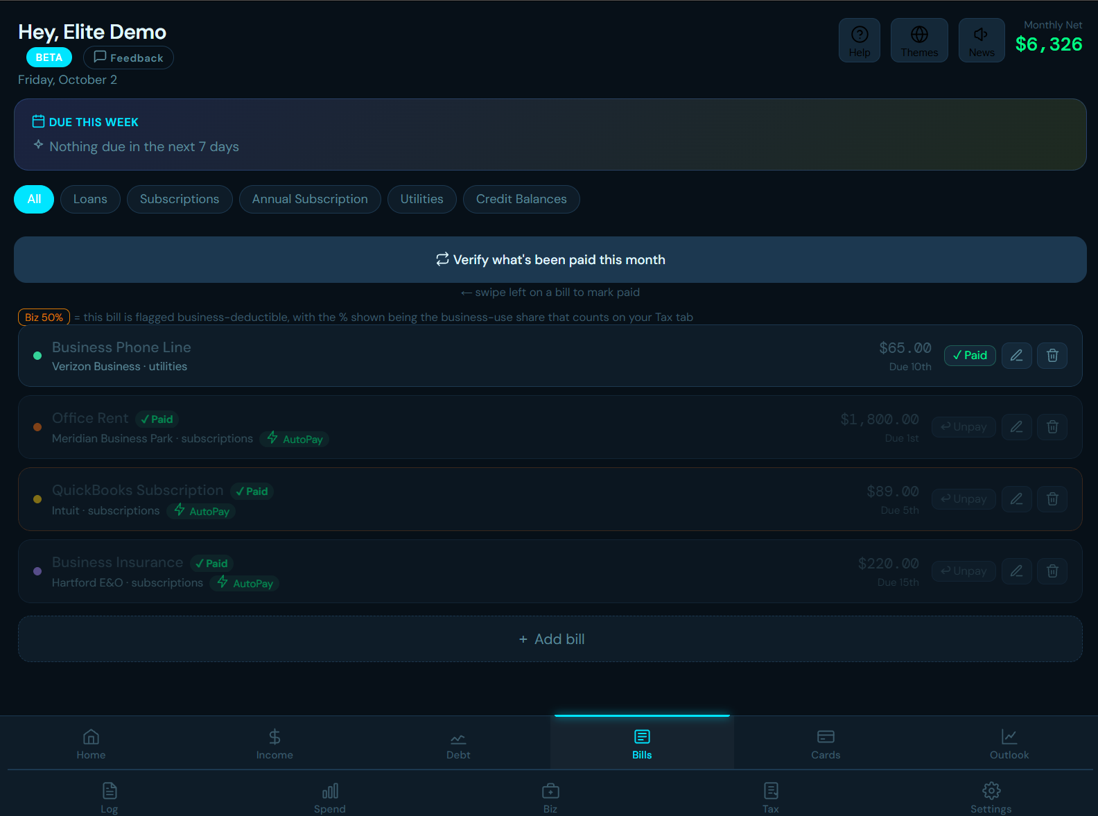Open the Debt tab

point(458,744)
